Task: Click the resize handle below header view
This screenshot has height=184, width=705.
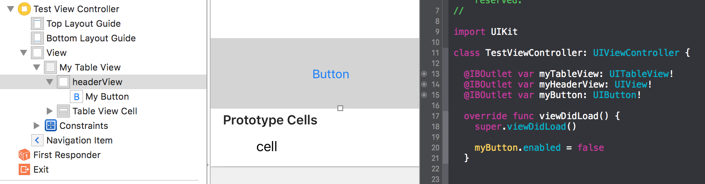Action: pyautogui.click(x=340, y=108)
